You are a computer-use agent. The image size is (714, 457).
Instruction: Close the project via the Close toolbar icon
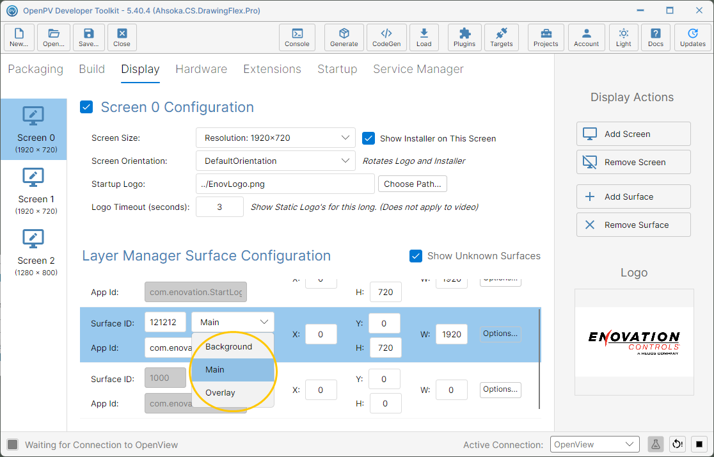122,37
